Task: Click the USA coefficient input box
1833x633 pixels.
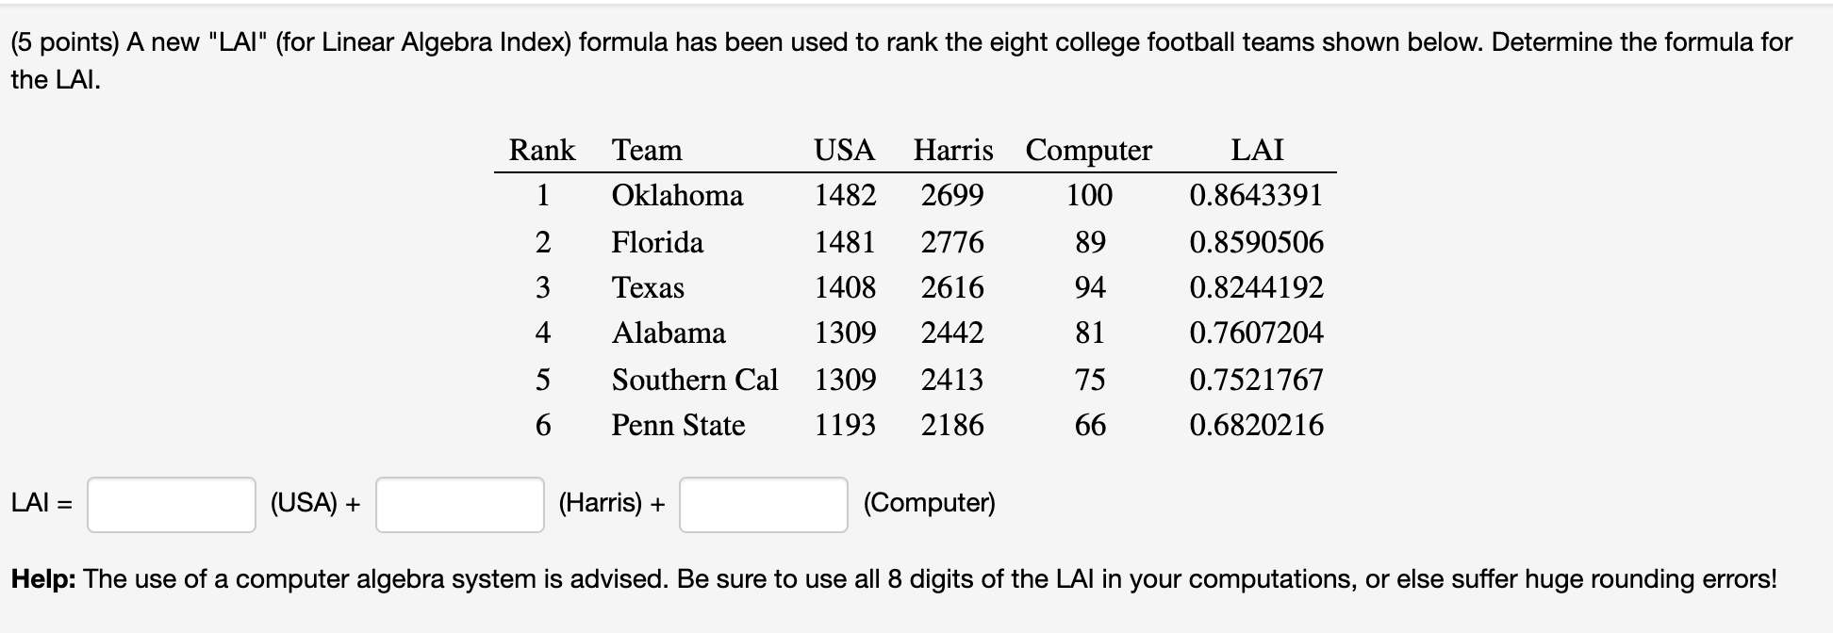Action: 172,505
